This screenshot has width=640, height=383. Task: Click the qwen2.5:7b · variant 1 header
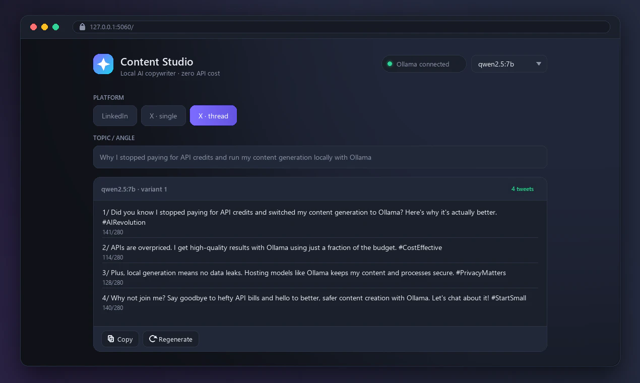[134, 189]
